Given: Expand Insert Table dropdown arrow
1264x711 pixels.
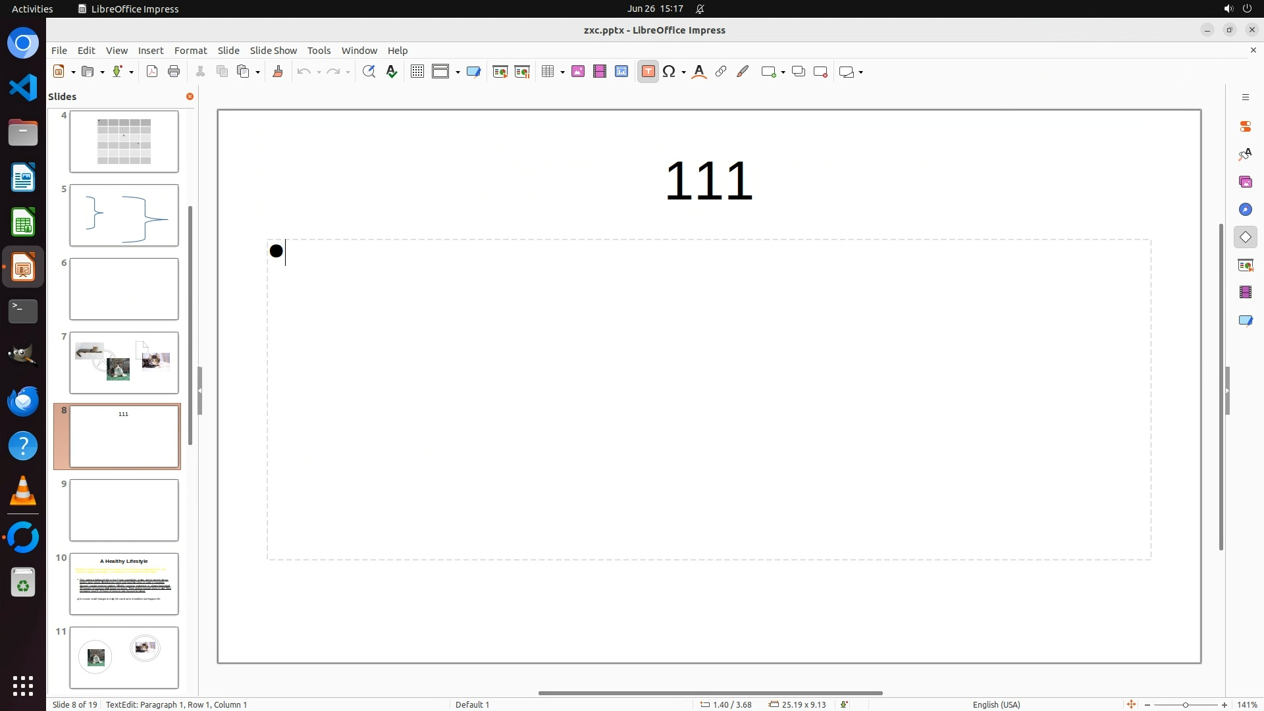Looking at the screenshot, I should coord(563,72).
